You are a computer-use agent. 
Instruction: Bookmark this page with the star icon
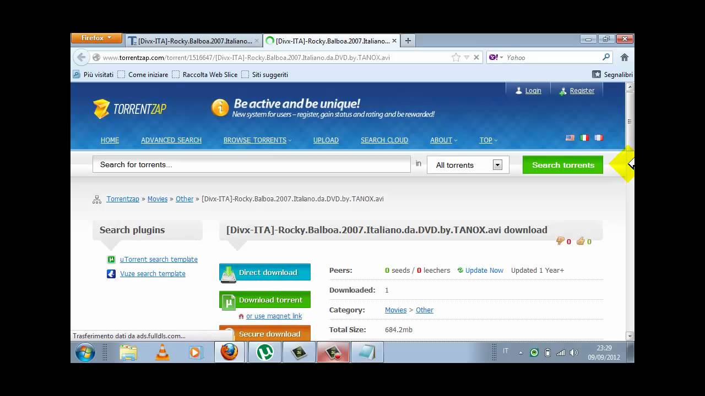(456, 57)
